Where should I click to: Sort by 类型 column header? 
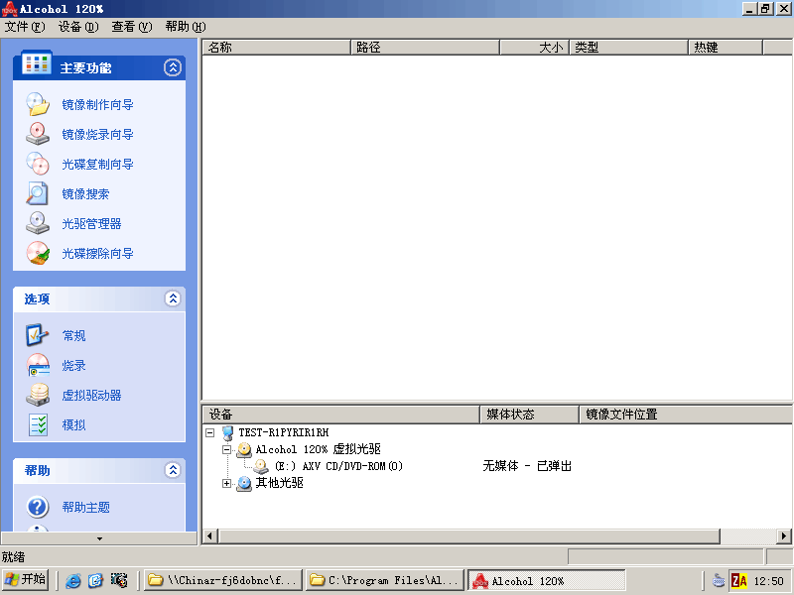coord(629,48)
